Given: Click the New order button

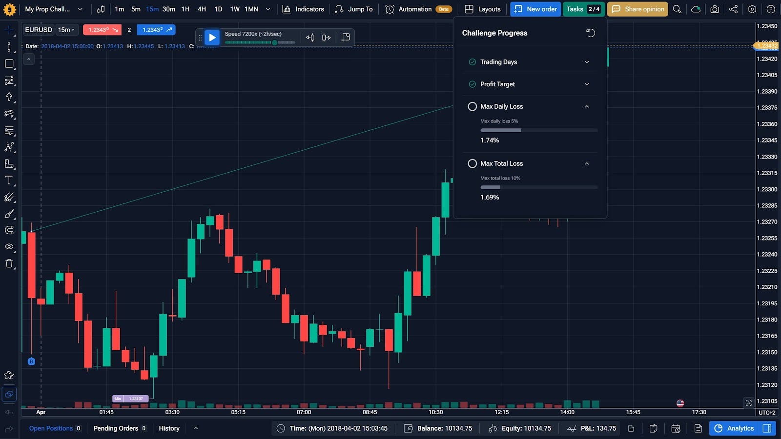Looking at the screenshot, I should tap(535, 9).
